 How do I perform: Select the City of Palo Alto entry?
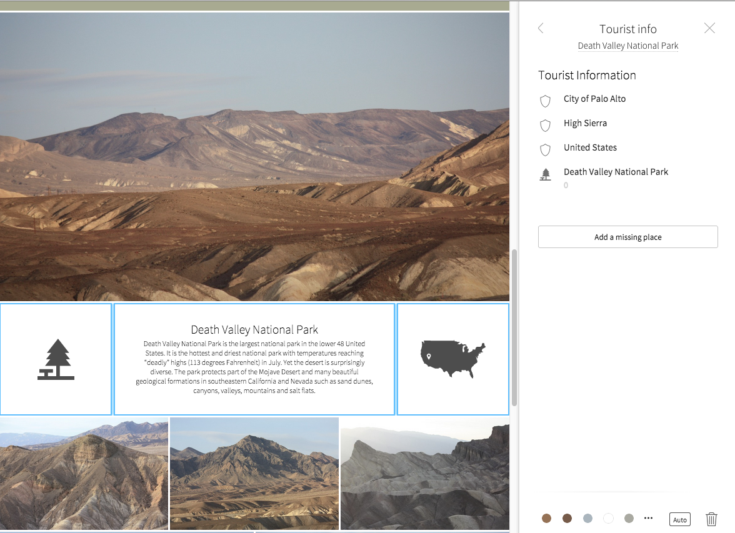point(594,99)
